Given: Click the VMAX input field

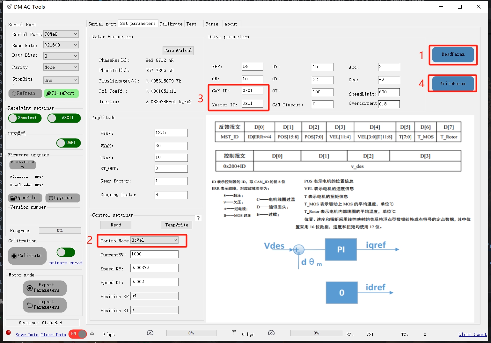Looking at the screenshot, I should (x=171, y=146).
